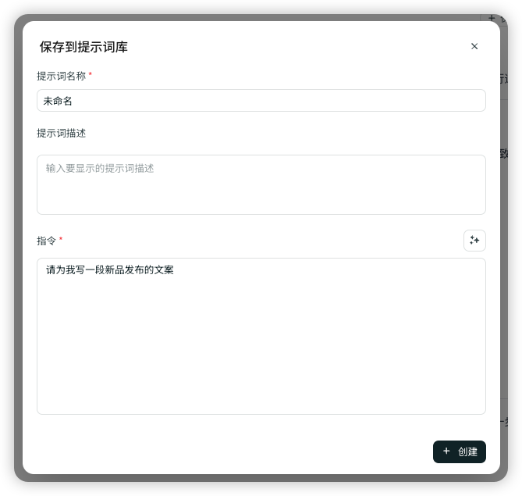Click the text 请为我写一段新品发布的文案
Viewport: 522px width, 496px height.
point(110,270)
